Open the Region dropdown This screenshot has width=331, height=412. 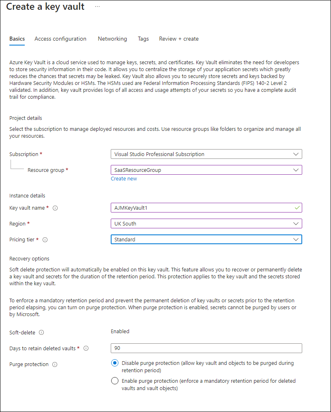[x=206, y=223]
